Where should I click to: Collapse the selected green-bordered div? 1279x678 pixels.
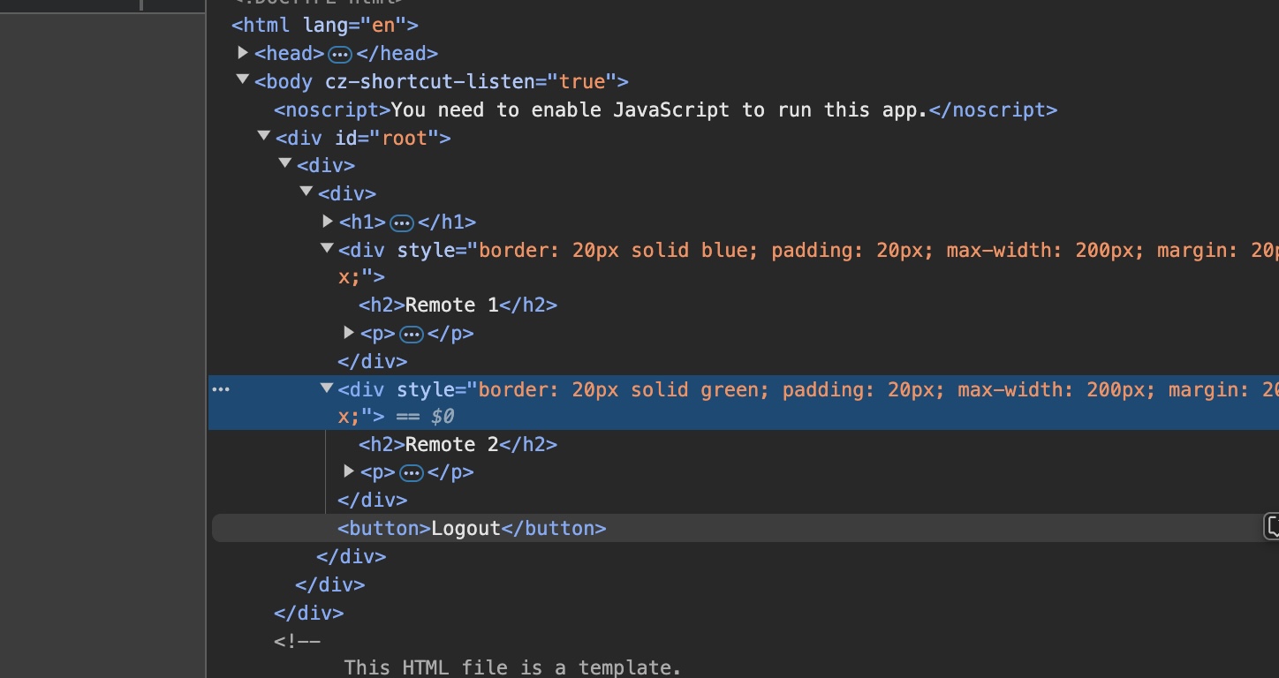pyautogui.click(x=327, y=387)
